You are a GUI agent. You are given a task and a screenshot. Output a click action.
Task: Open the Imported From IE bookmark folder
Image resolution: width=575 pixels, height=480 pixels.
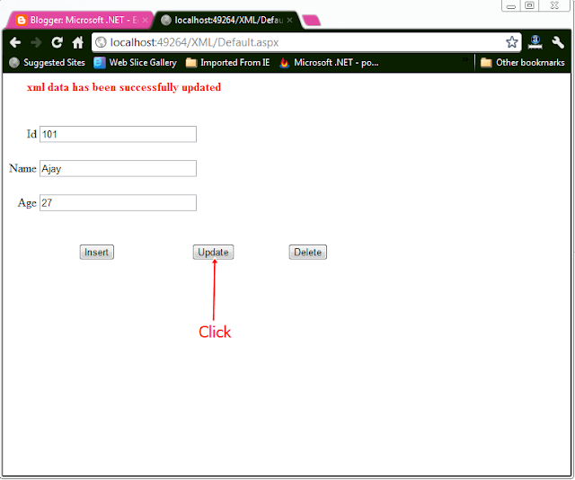(227, 63)
